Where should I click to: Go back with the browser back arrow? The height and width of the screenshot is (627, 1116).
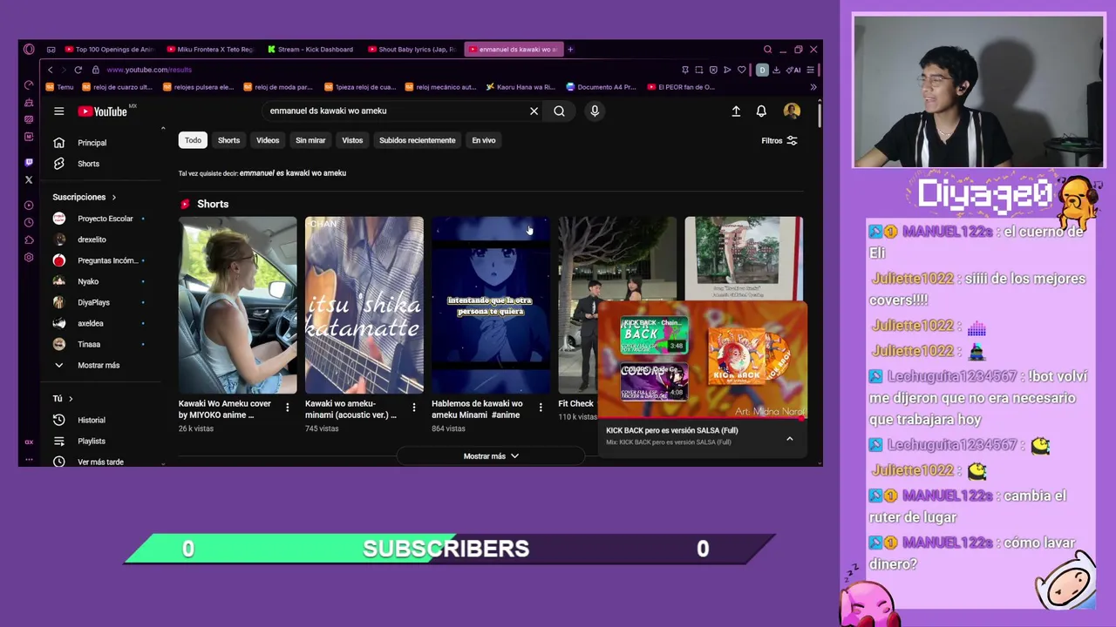tap(50, 70)
